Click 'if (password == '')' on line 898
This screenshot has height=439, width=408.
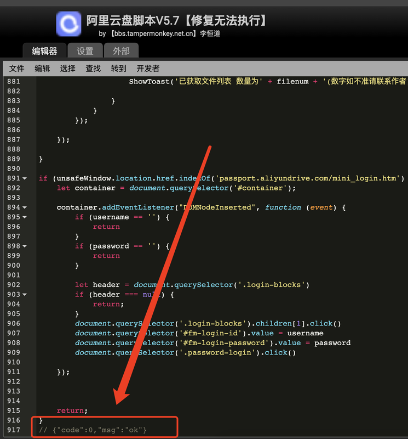pyautogui.click(x=118, y=246)
